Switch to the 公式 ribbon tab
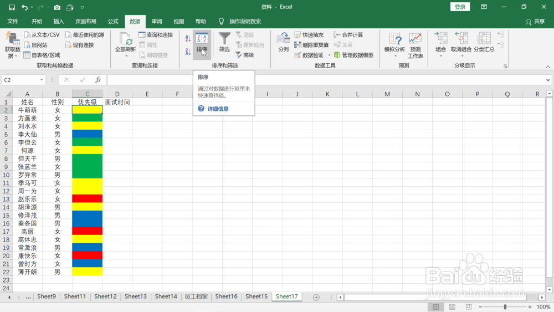 [112, 21]
